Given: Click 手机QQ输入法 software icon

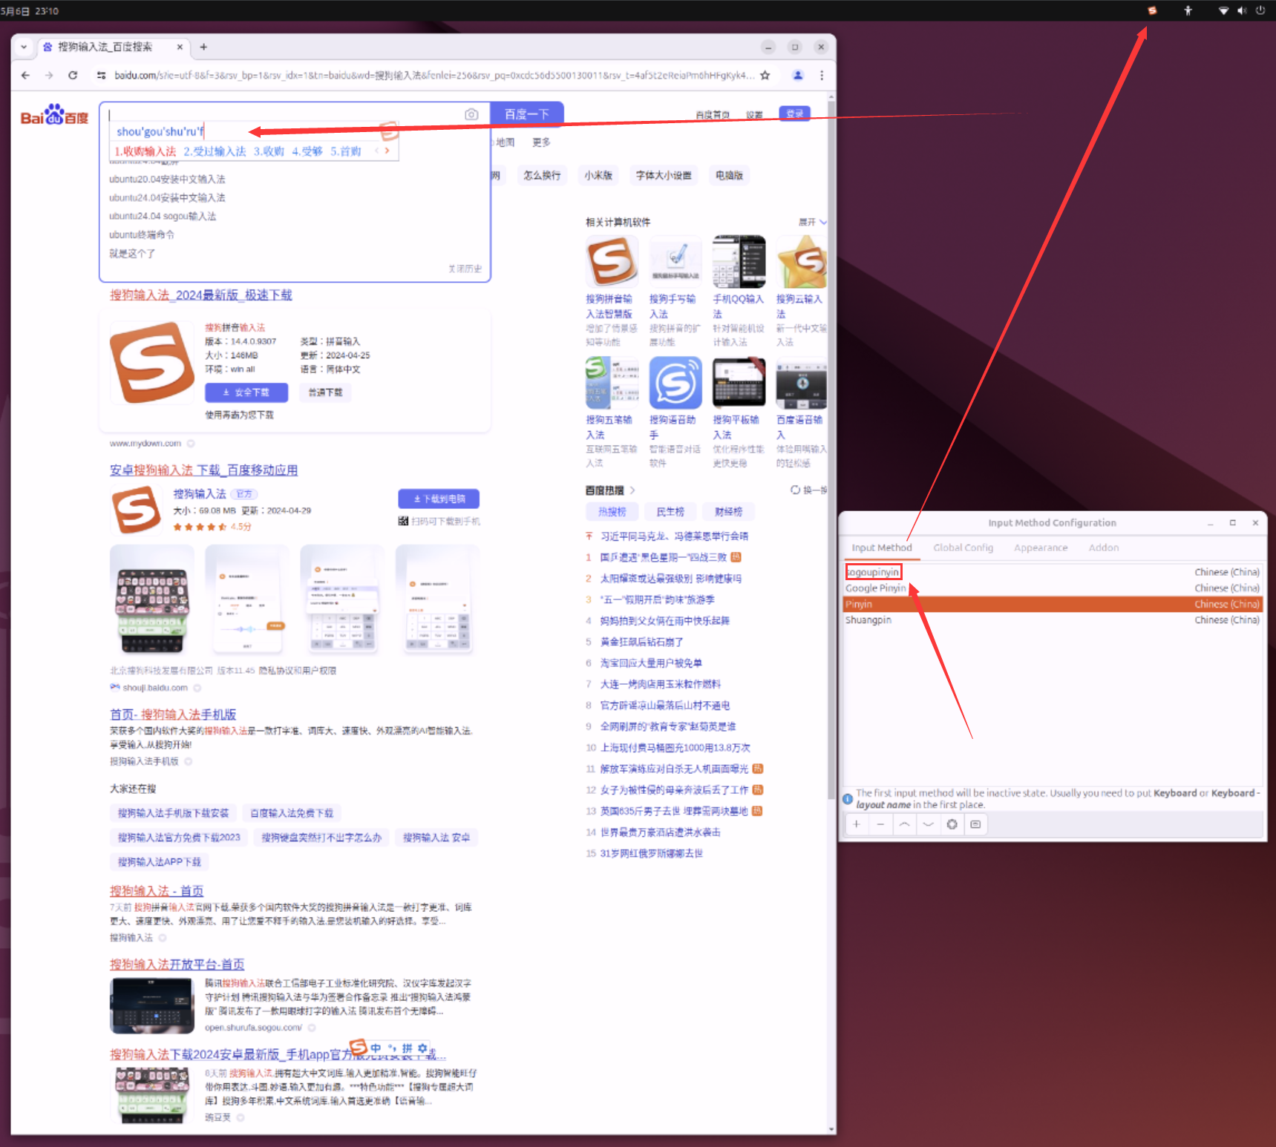Looking at the screenshot, I should 739,262.
